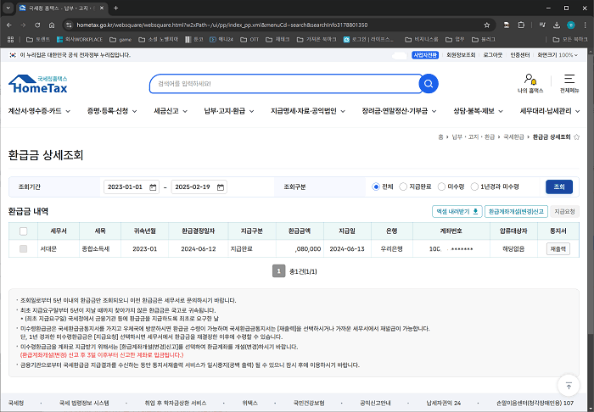Click the 지급요청 button
The width and height of the screenshot is (594, 412).
[564, 211]
